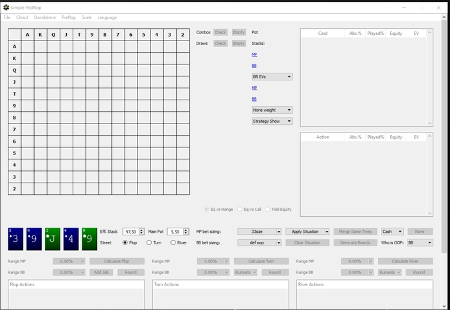Click EV header in the Card table
The height and width of the screenshot is (310, 450).
click(416, 33)
